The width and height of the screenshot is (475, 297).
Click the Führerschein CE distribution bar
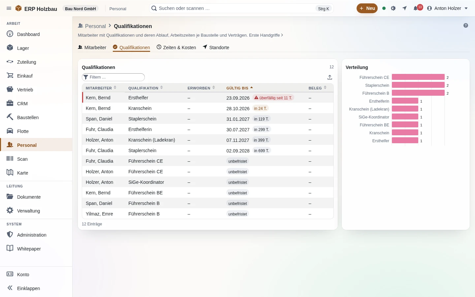tap(418, 77)
